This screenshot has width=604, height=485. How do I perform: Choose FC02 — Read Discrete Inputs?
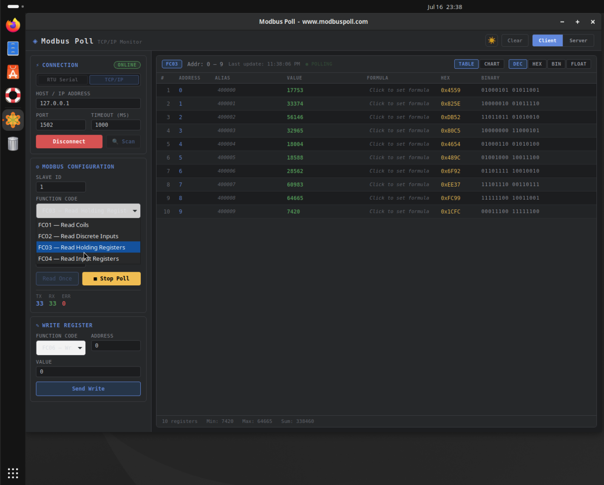[x=88, y=236]
